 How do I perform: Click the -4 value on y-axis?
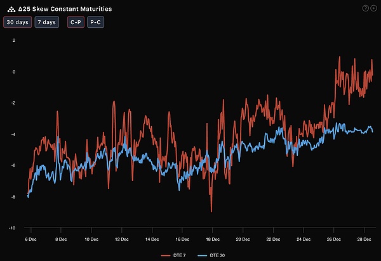(x=13, y=134)
